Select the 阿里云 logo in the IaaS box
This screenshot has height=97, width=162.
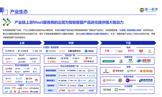[9, 82]
